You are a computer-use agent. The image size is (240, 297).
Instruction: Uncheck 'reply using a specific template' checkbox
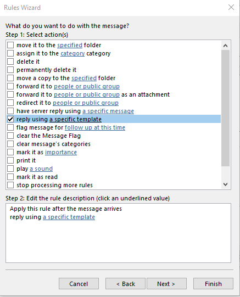(10, 119)
